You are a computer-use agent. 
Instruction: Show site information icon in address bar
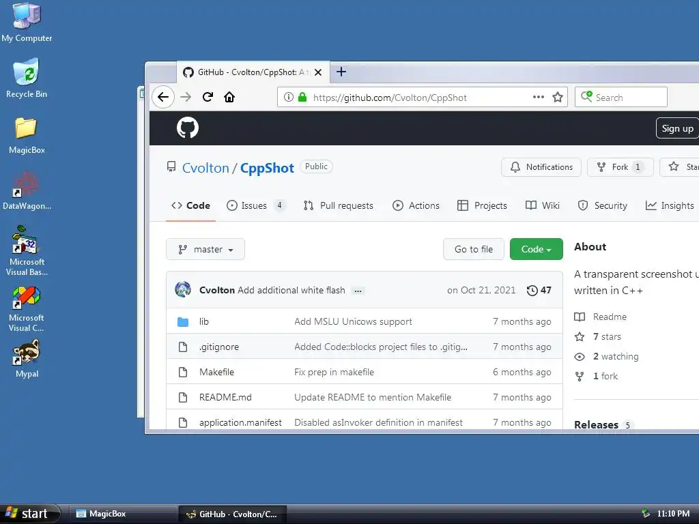289,97
